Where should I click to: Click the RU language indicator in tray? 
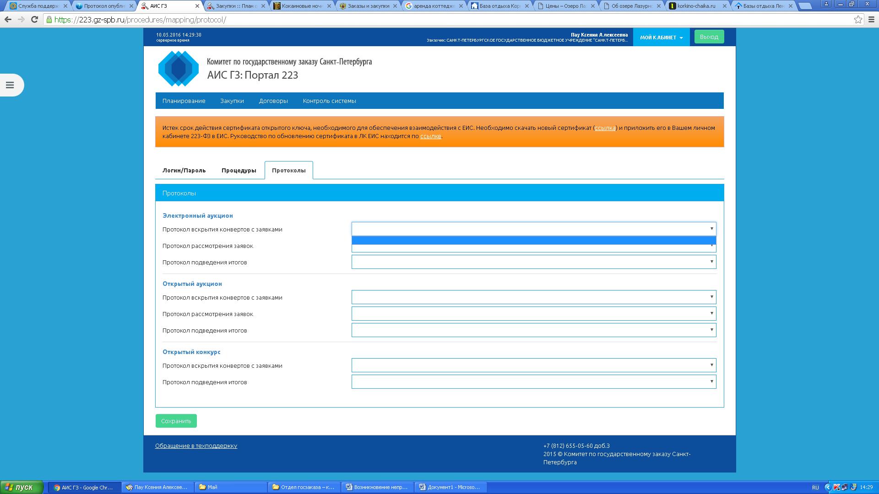tap(815, 488)
